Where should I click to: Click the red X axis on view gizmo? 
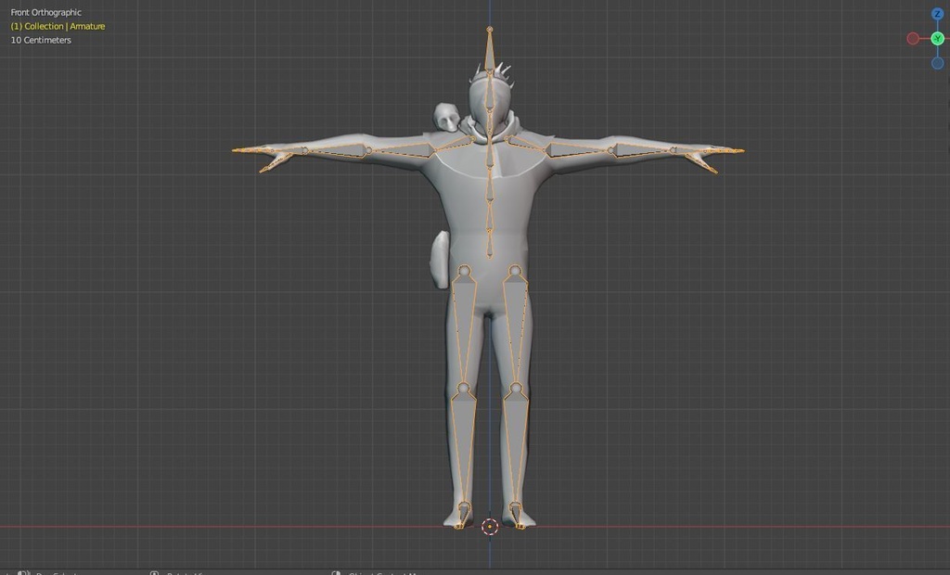(913, 38)
